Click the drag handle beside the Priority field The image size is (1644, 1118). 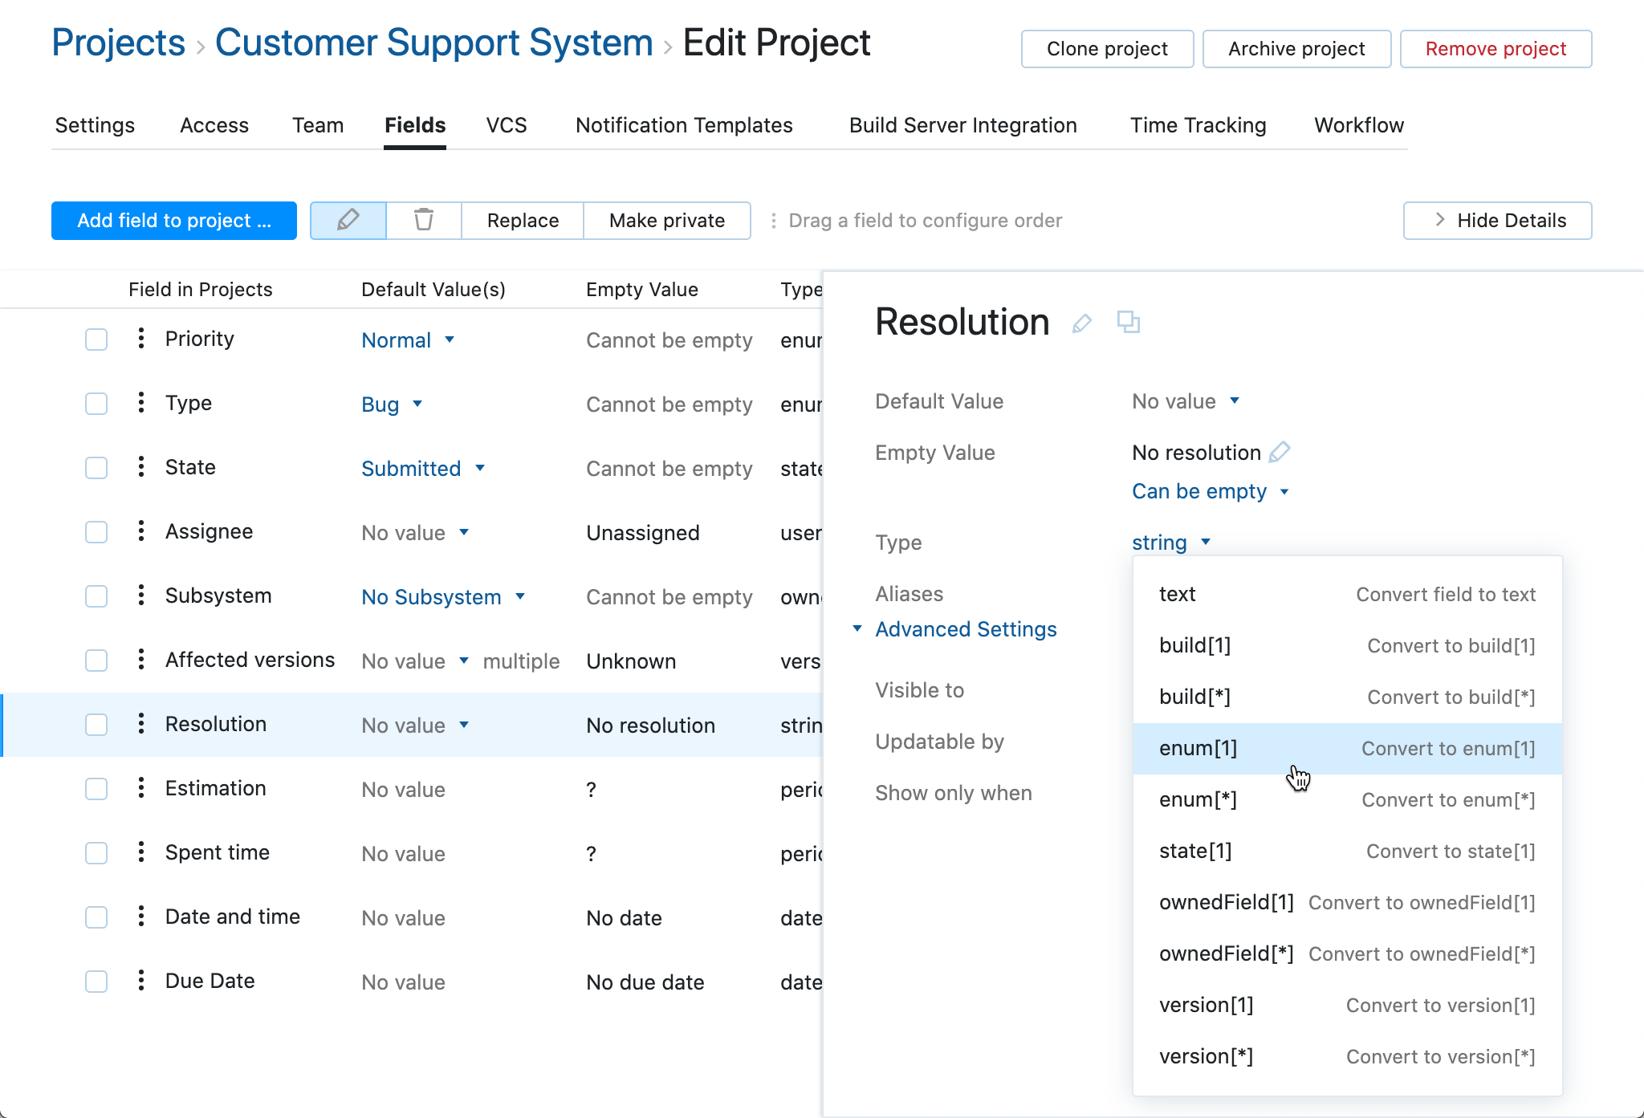tap(140, 339)
